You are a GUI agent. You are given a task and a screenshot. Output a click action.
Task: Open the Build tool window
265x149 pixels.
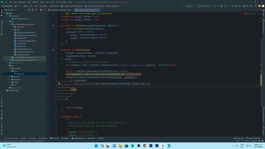(x=101, y=138)
